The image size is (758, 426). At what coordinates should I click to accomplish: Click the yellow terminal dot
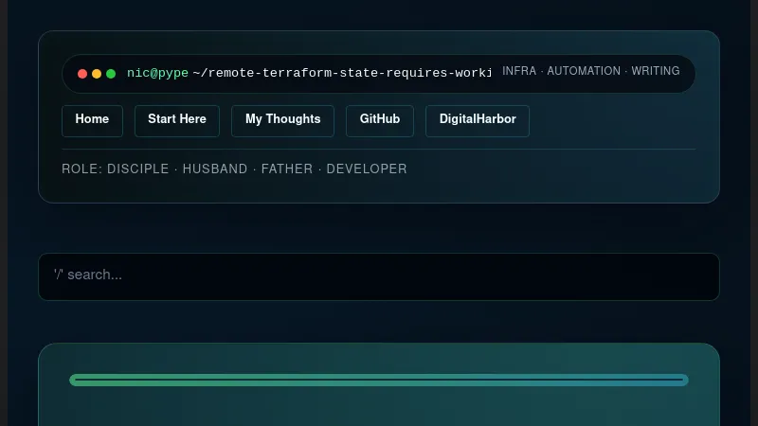[x=97, y=74]
